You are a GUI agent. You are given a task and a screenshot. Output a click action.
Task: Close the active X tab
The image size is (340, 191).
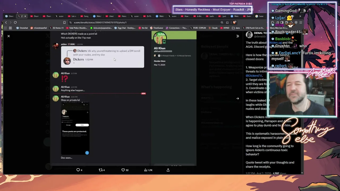25,16
